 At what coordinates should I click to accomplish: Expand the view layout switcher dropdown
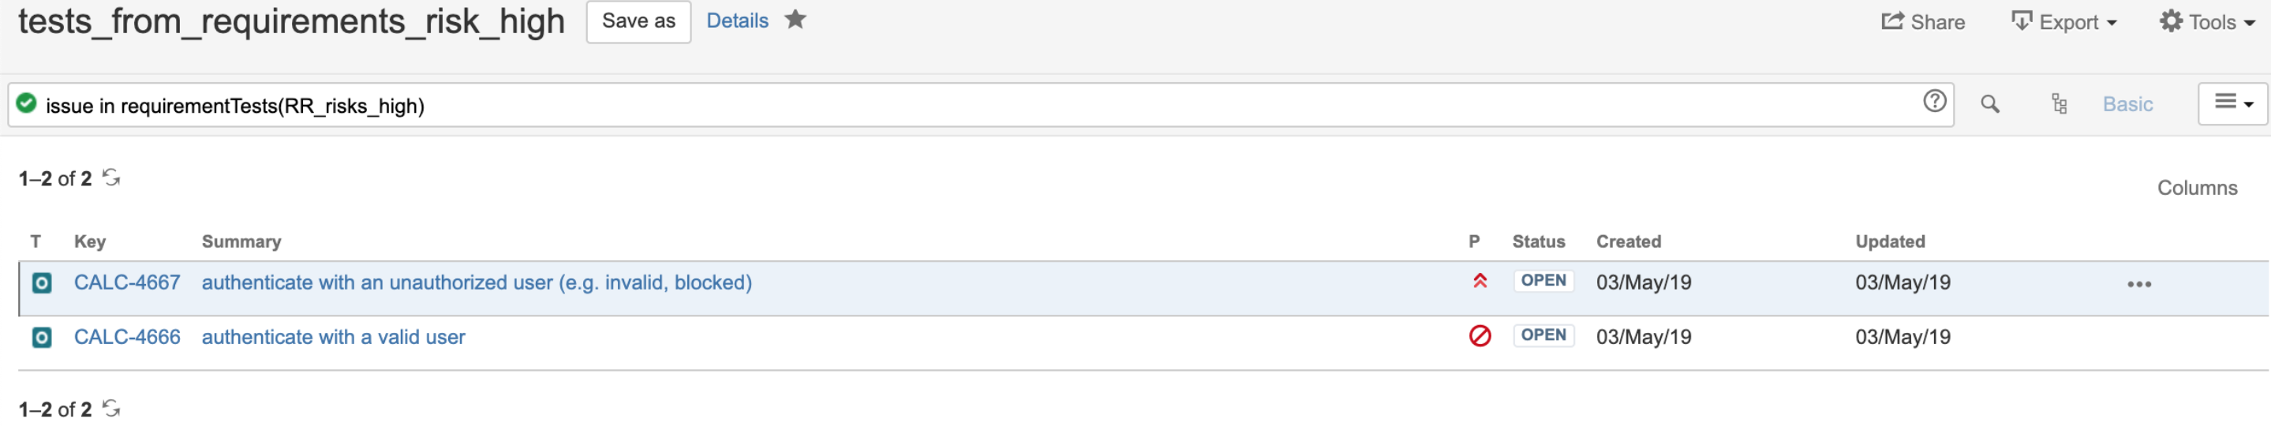coord(2232,104)
